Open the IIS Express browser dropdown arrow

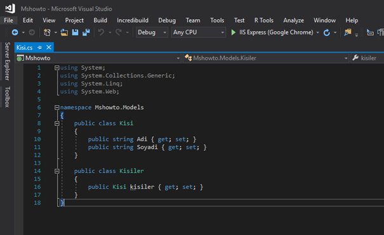click(317, 32)
